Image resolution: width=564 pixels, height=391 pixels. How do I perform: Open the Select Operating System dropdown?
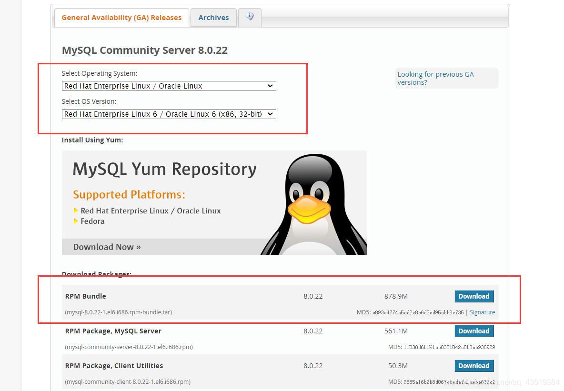tap(169, 86)
